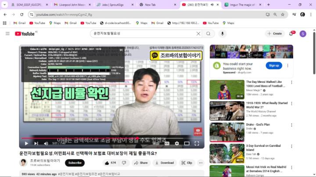Image resolution: width=316 pixels, height=177 pixels.
Task: Open options for 3 Day Survival video
Action: pyautogui.click(x=291, y=146)
